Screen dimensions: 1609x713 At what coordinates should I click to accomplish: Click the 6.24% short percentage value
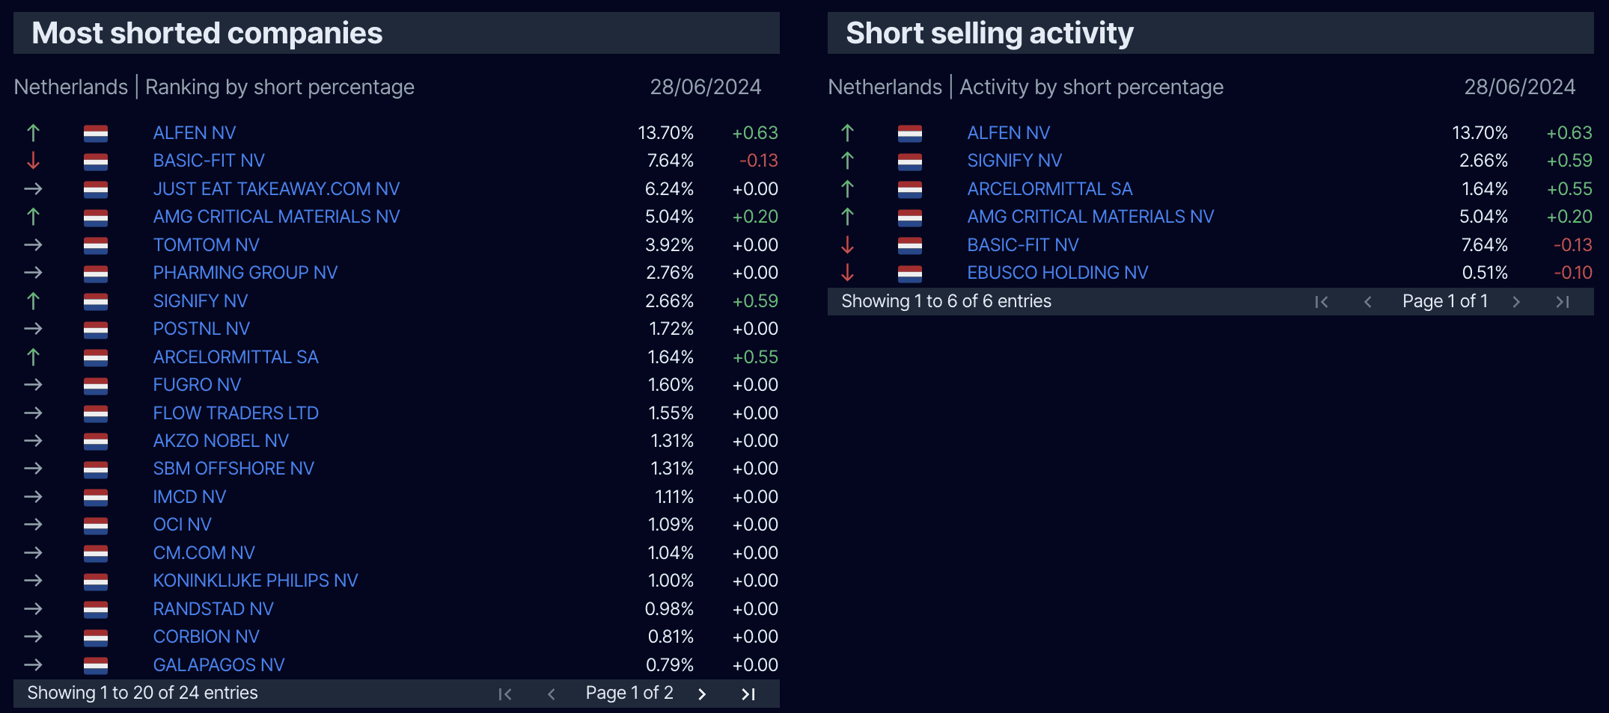(x=669, y=189)
